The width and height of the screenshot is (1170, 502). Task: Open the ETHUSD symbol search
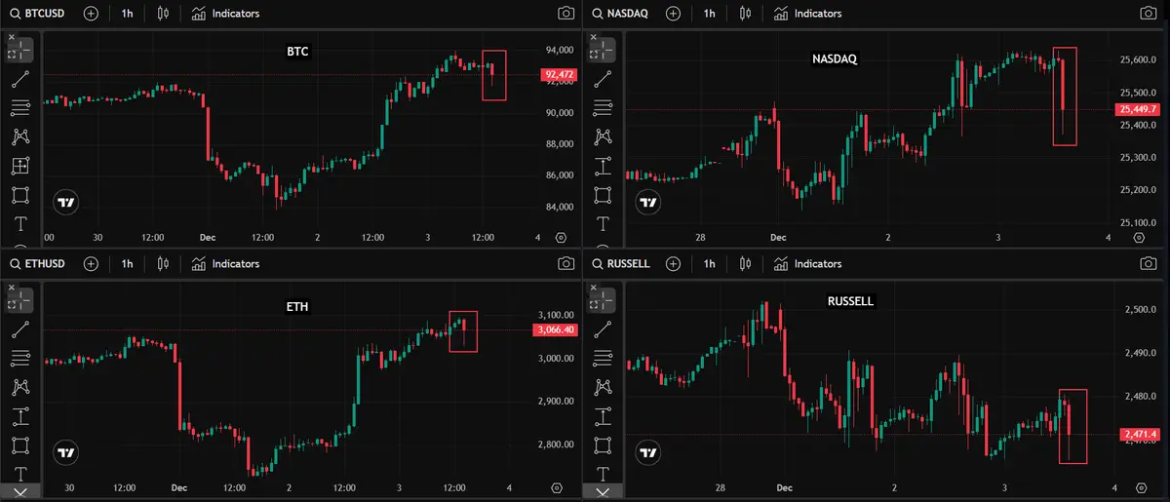(x=39, y=263)
